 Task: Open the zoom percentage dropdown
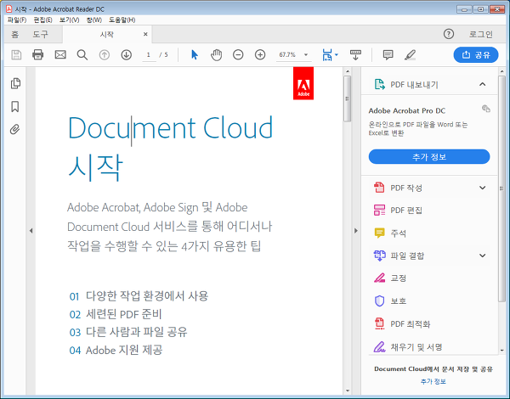tap(306, 54)
